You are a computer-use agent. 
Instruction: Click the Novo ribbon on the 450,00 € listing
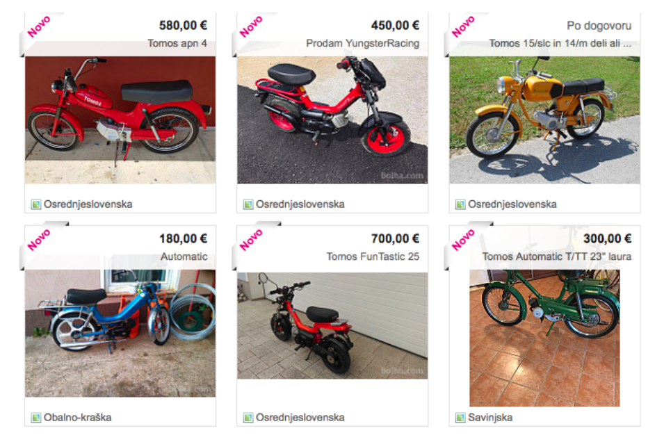[x=251, y=26]
